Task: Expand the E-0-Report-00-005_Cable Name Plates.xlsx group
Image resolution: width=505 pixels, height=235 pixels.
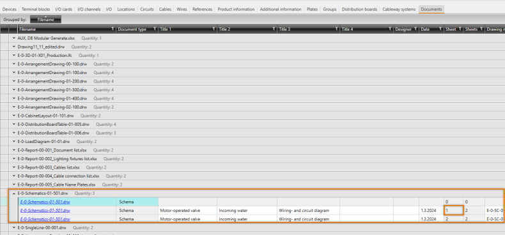Action: pyautogui.click(x=14, y=185)
